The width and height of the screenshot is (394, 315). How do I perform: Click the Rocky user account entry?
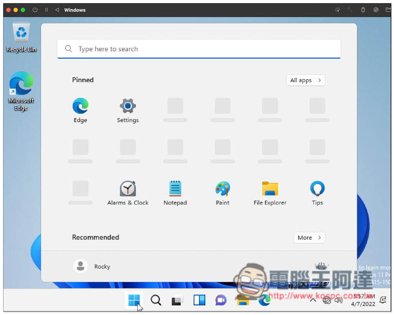pyautogui.click(x=92, y=266)
